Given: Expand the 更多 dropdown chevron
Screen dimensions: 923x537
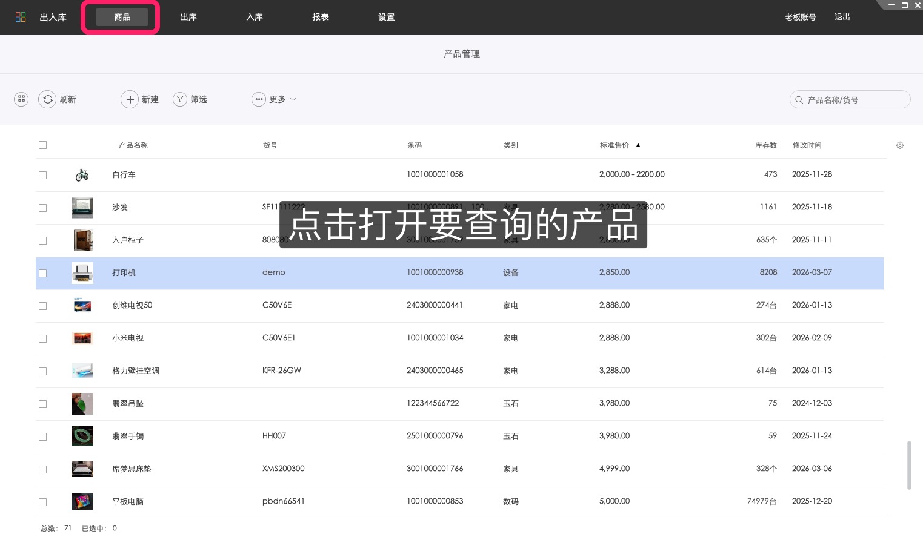Looking at the screenshot, I should 292,99.
